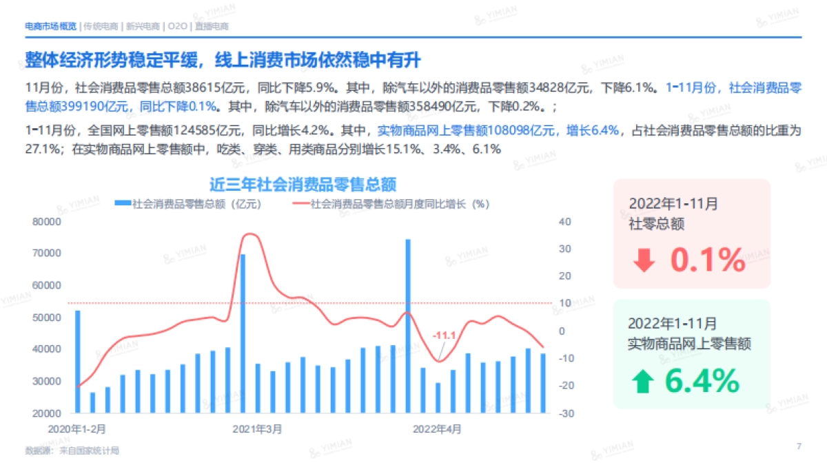Image resolution: width=827 pixels, height=465 pixels.
Task: Click the 2022年4月 axis label
Action: tap(437, 429)
